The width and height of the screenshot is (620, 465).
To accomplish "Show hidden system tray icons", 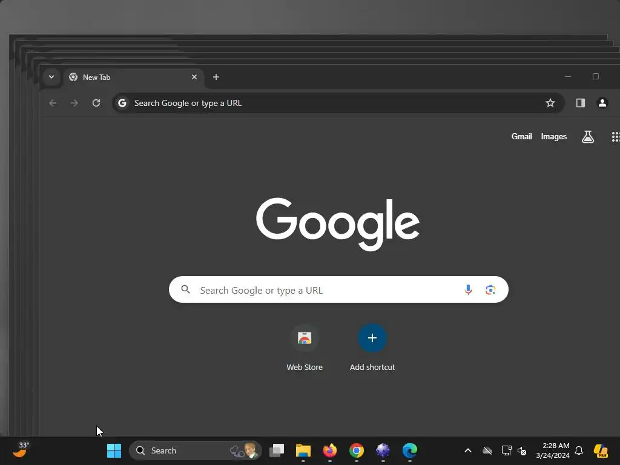I will pyautogui.click(x=468, y=450).
